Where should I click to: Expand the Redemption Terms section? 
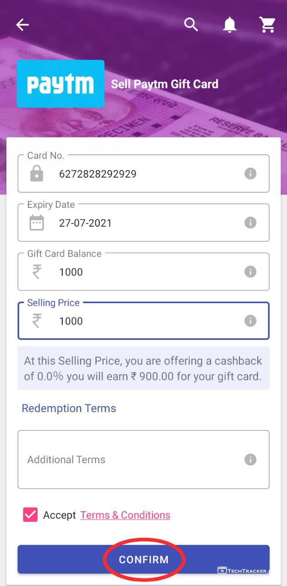coord(69,408)
